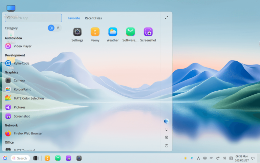Image resolution: width=260 pixels, height=163 pixels.
Task: Open the clock showing 06:39 Mon
Action: pos(242,158)
